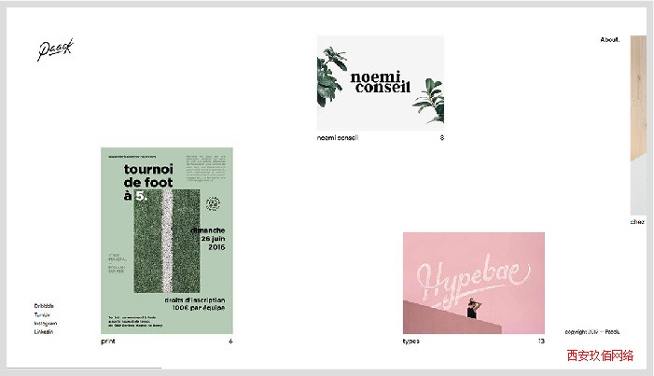This screenshot has width=654, height=376.
Task: Click the item count 13 beside types
Action: tap(540, 341)
